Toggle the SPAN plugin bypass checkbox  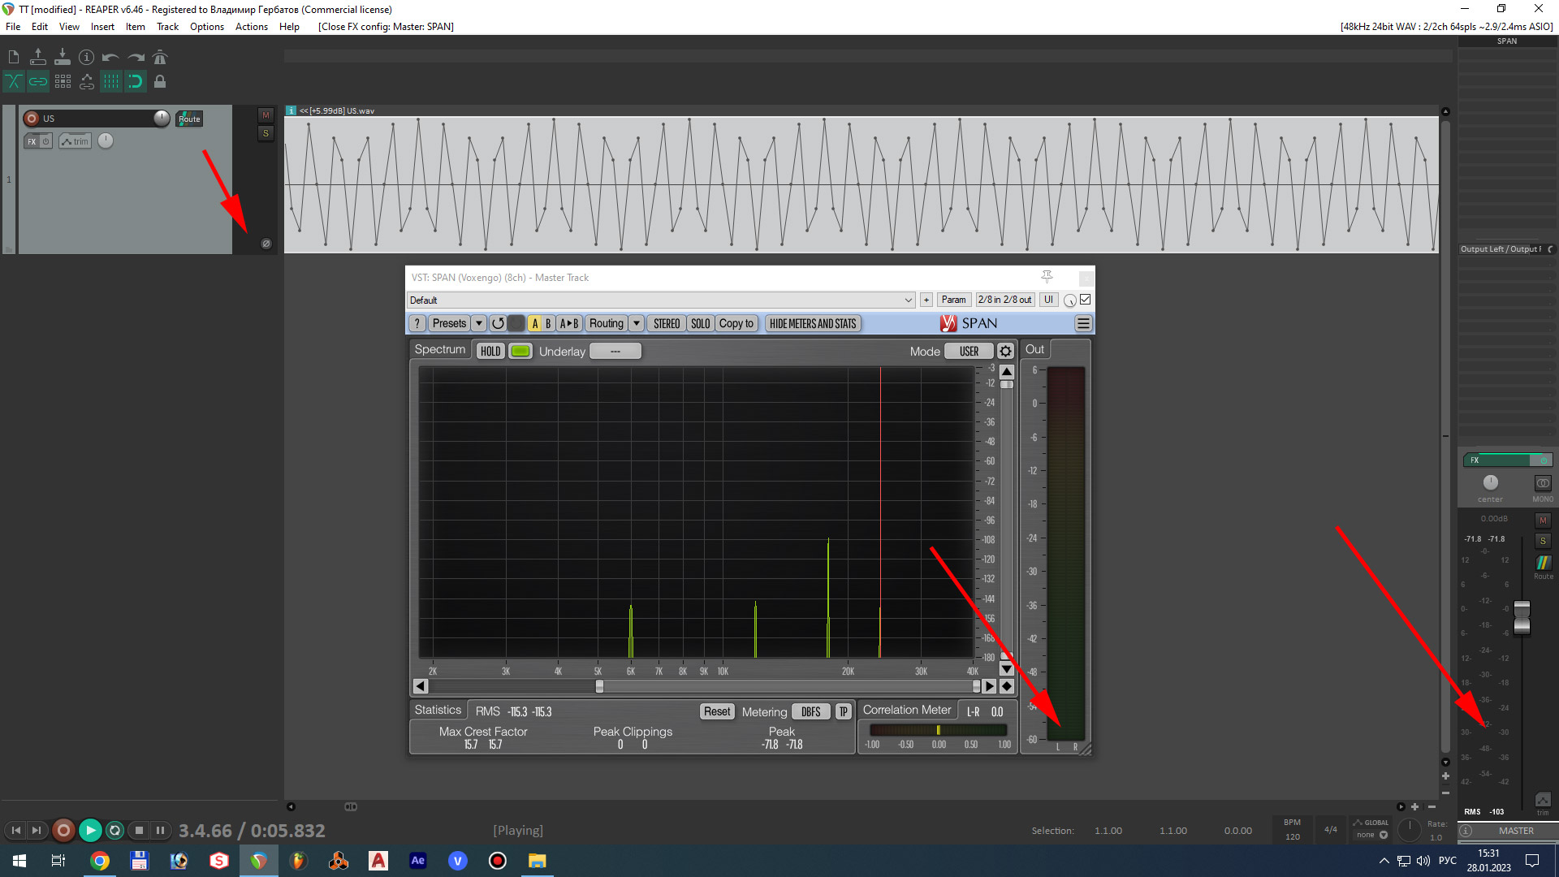coord(1085,300)
